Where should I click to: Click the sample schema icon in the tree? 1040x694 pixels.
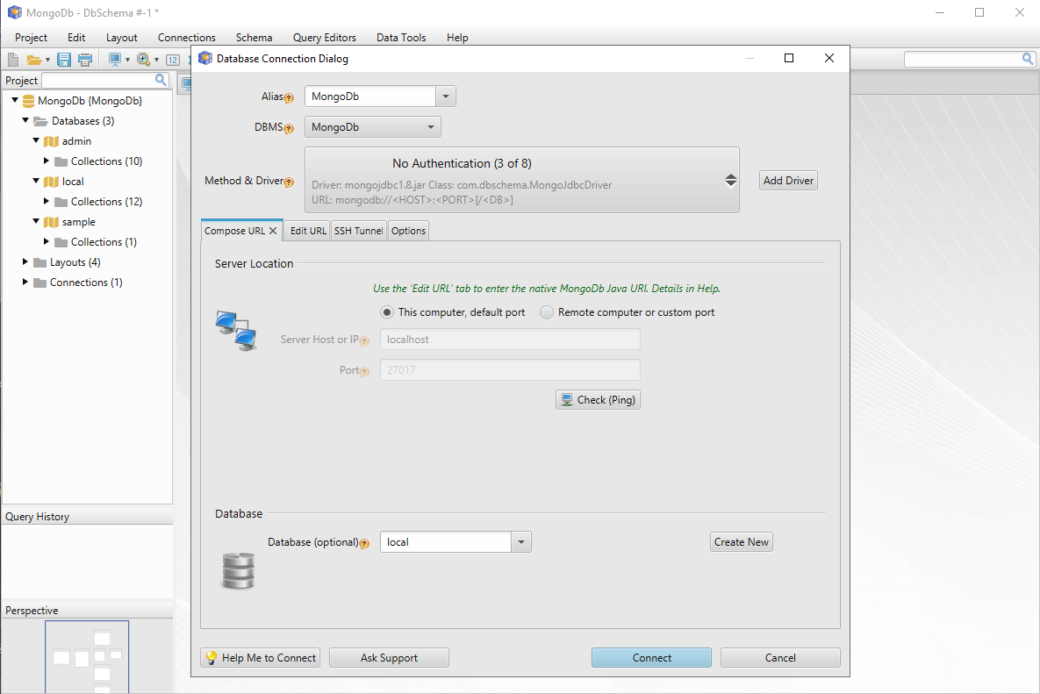coord(51,222)
